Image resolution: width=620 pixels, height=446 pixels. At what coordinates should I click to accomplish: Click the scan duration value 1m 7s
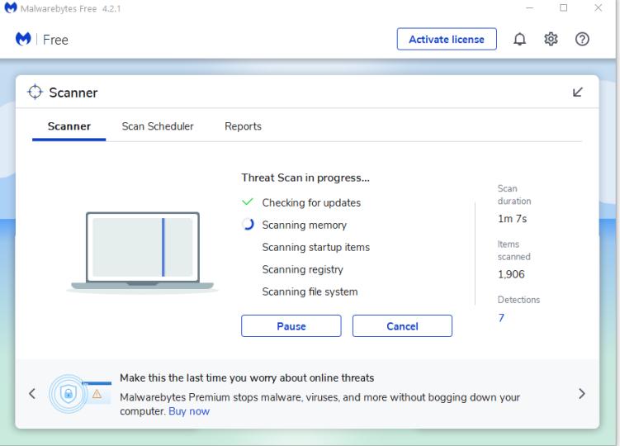513,219
